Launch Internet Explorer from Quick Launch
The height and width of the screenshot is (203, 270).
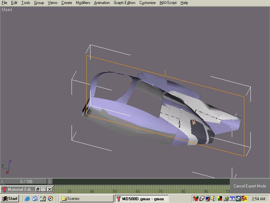tap(27, 199)
